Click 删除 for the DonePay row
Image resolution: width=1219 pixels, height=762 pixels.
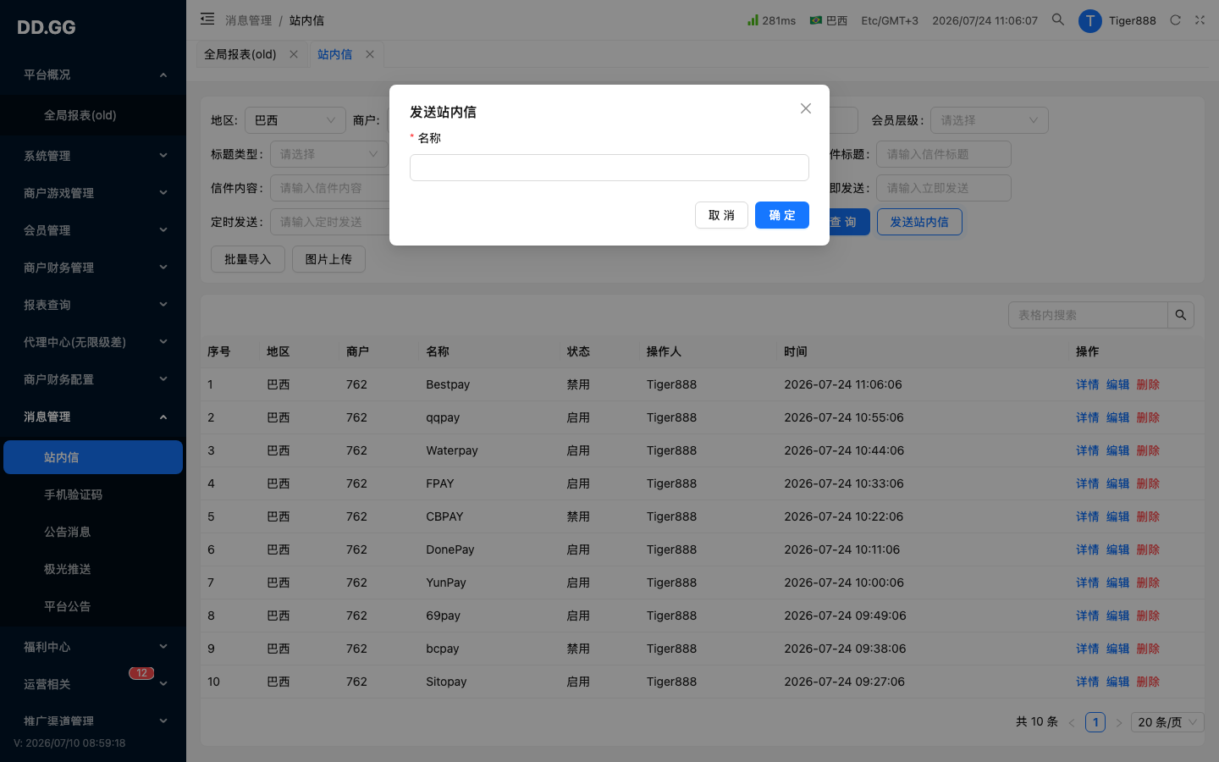(1148, 549)
